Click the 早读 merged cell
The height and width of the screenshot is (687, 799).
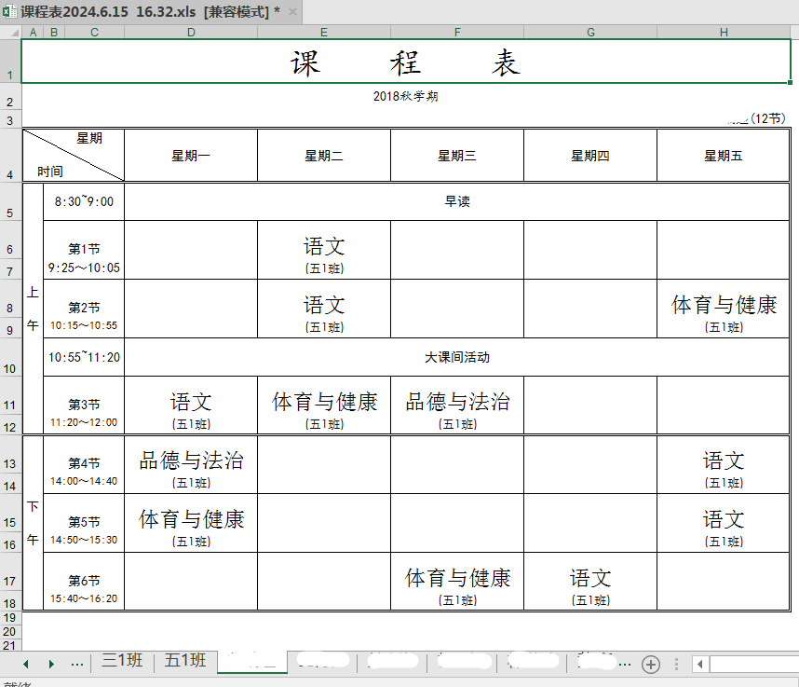click(x=456, y=201)
